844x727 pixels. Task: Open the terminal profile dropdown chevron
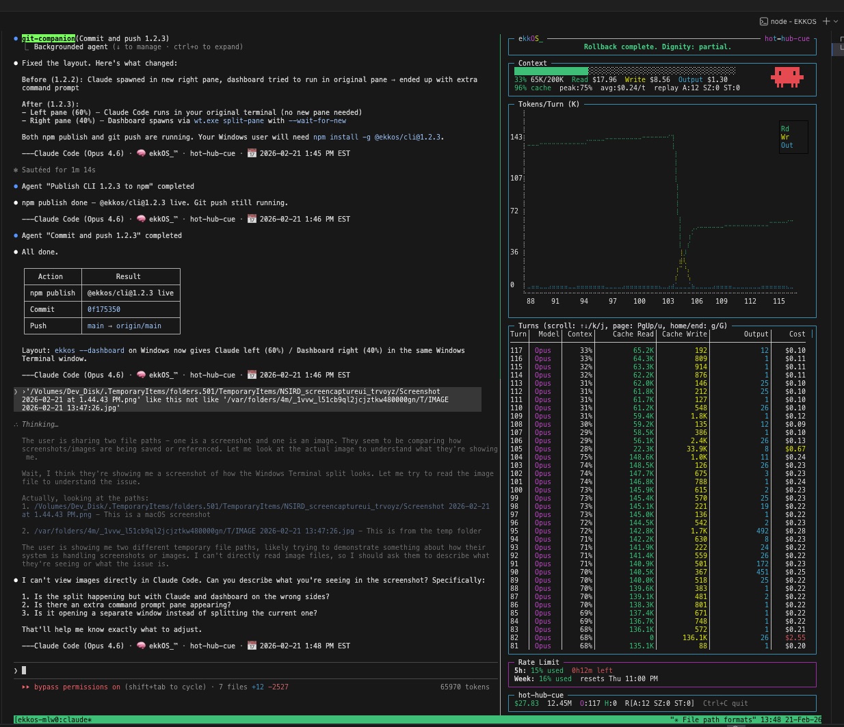837,21
